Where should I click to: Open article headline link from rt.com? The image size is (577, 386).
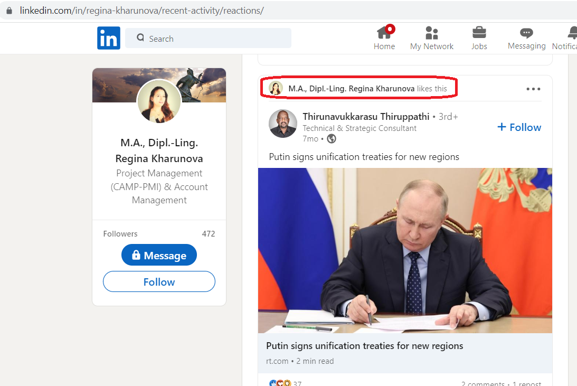(364, 346)
